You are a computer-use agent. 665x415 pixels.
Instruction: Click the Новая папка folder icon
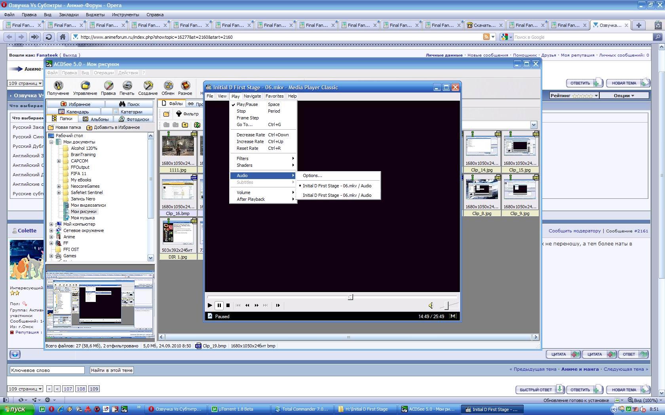click(x=51, y=127)
